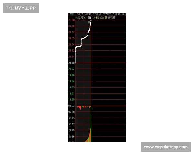Click the 19.61 price axis label
The image size is (194, 155).
71,93
